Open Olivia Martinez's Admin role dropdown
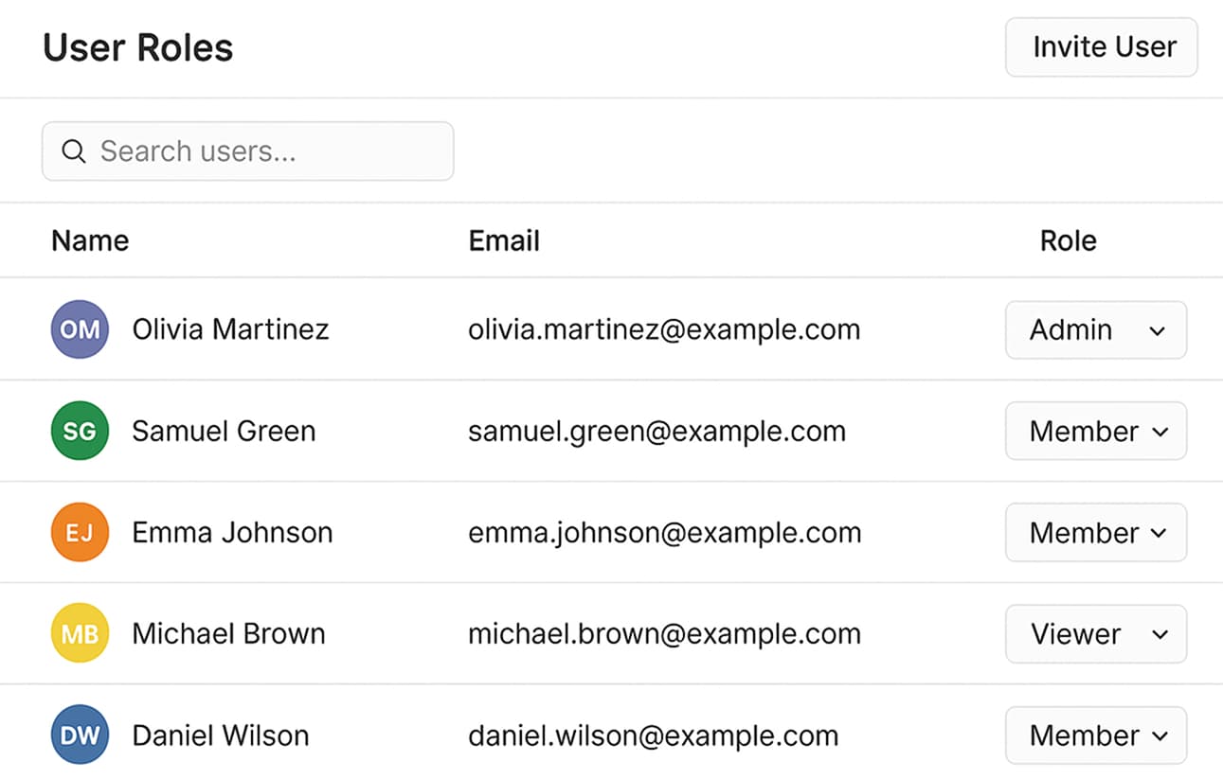The width and height of the screenshot is (1223, 779). coord(1095,330)
